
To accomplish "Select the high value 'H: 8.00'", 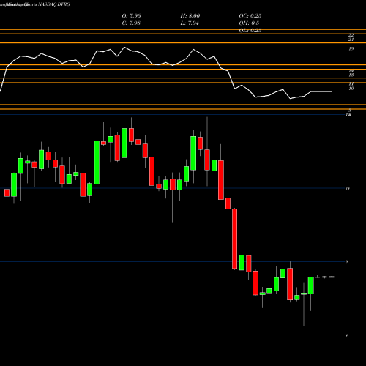I will (x=190, y=16).
